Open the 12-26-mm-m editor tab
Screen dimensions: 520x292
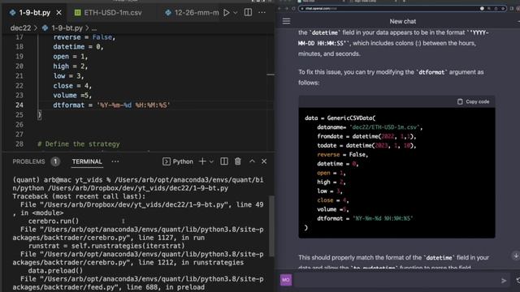(x=193, y=13)
